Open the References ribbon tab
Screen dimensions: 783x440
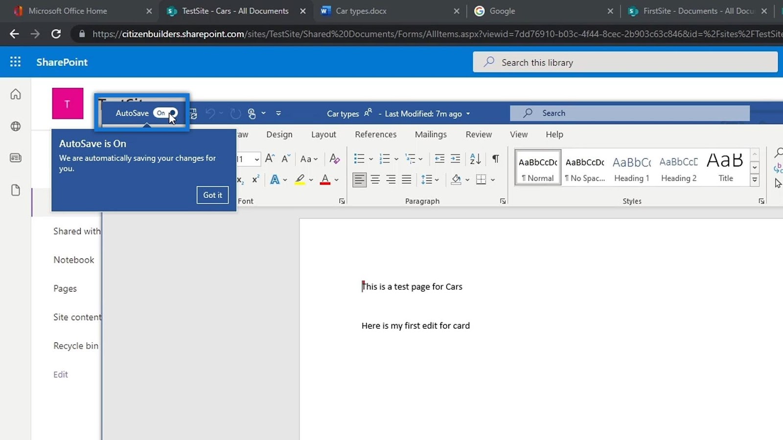[x=376, y=134]
